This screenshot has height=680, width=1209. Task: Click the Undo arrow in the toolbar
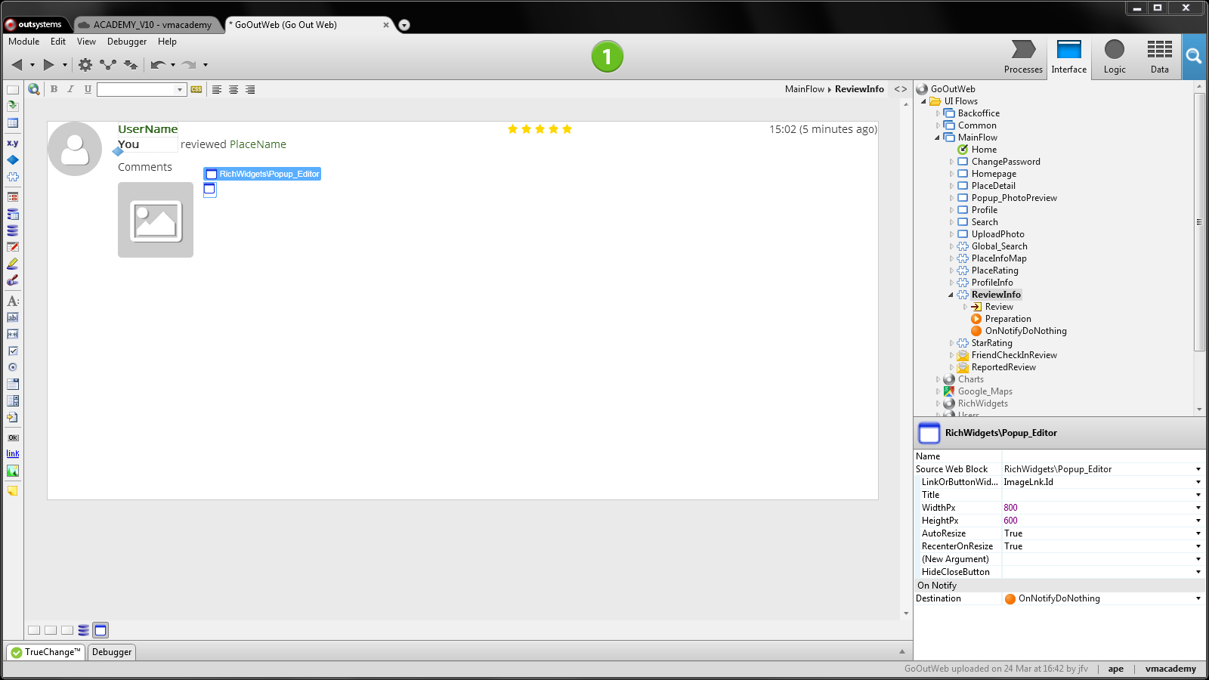(x=158, y=65)
